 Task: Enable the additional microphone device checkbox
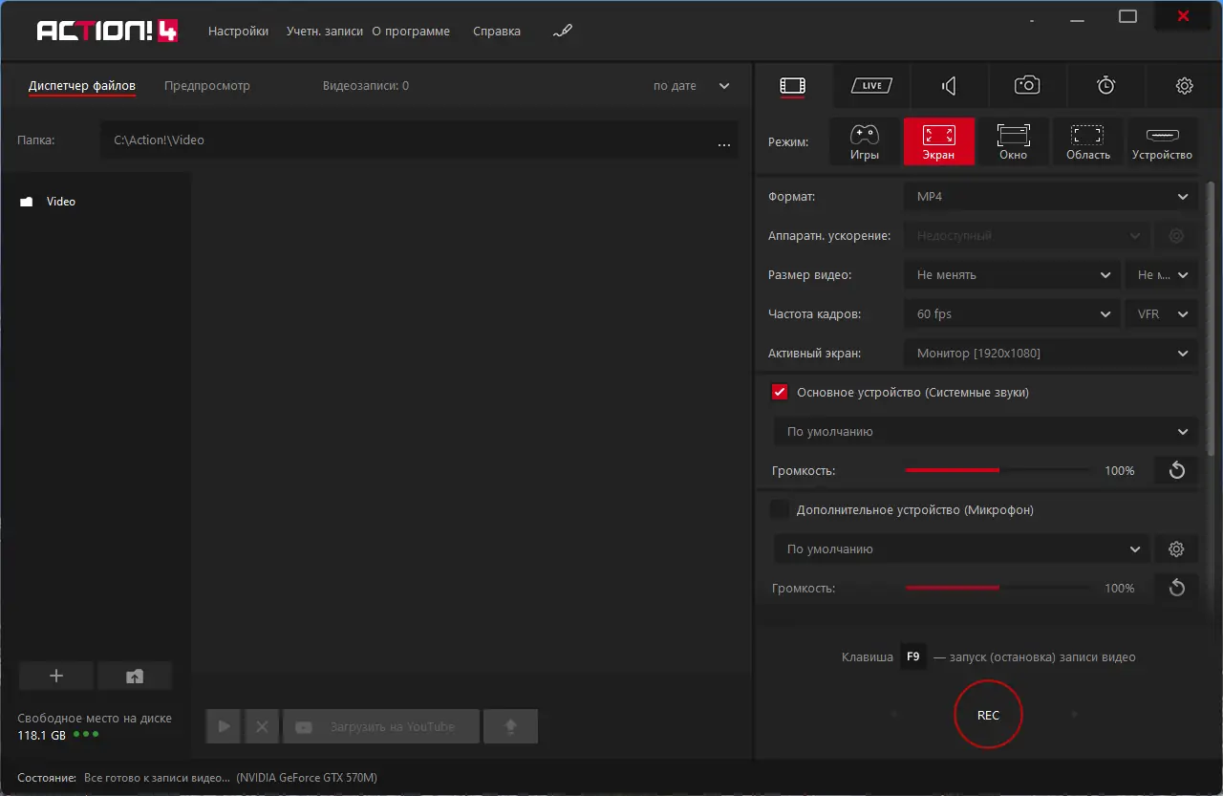pyautogui.click(x=780, y=510)
